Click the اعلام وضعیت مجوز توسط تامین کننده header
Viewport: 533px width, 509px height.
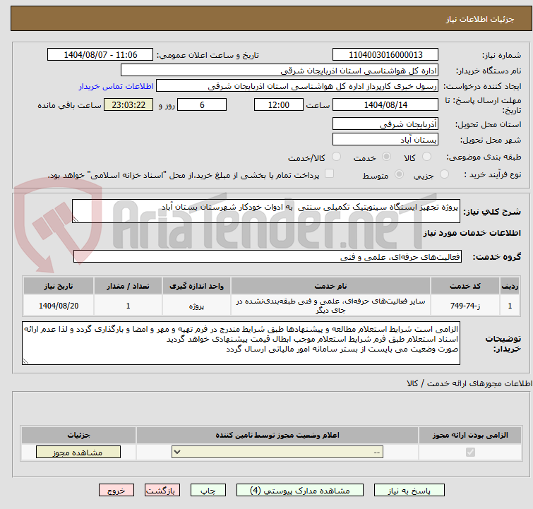click(277, 435)
